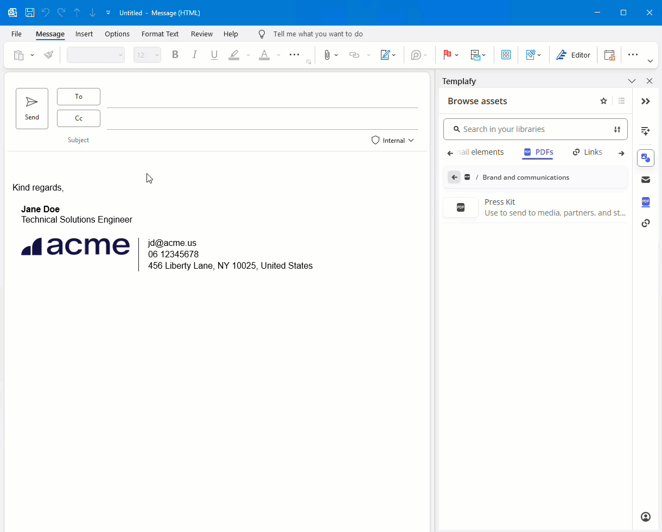Open the ribbon overflow ellipsis at far right
The height and width of the screenshot is (532, 662).
633,55
